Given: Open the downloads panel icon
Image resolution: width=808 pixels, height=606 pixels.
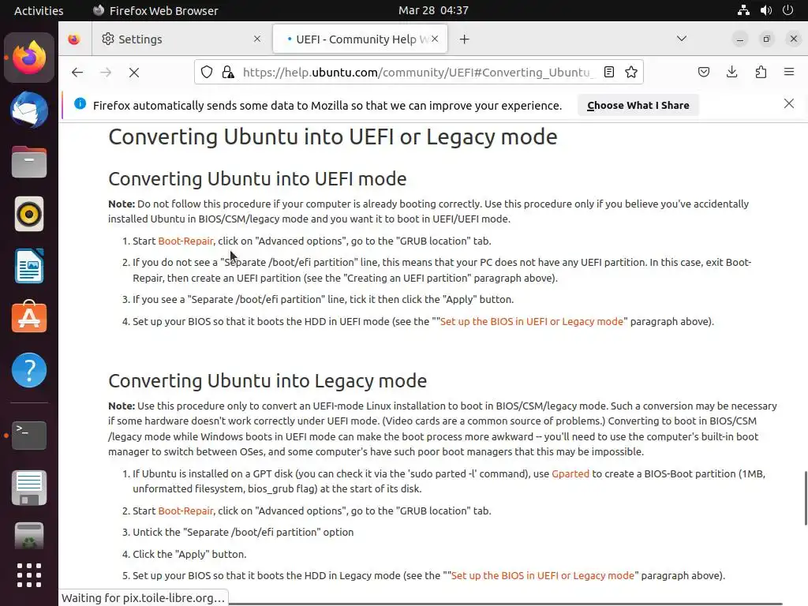Looking at the screenshot, I should point(731,72).
